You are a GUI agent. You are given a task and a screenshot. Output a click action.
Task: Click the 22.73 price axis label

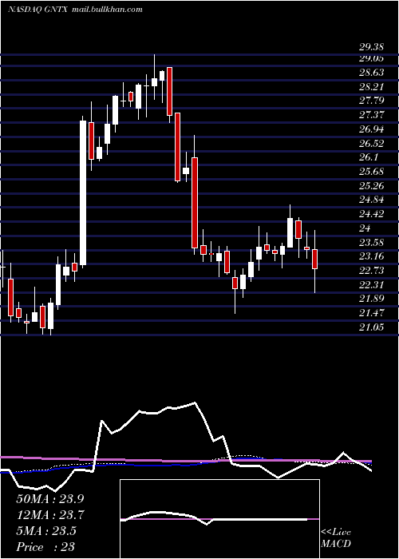click(371, 271)
